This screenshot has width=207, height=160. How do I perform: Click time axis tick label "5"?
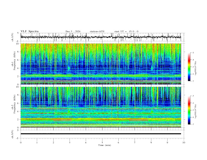point(102,142)
